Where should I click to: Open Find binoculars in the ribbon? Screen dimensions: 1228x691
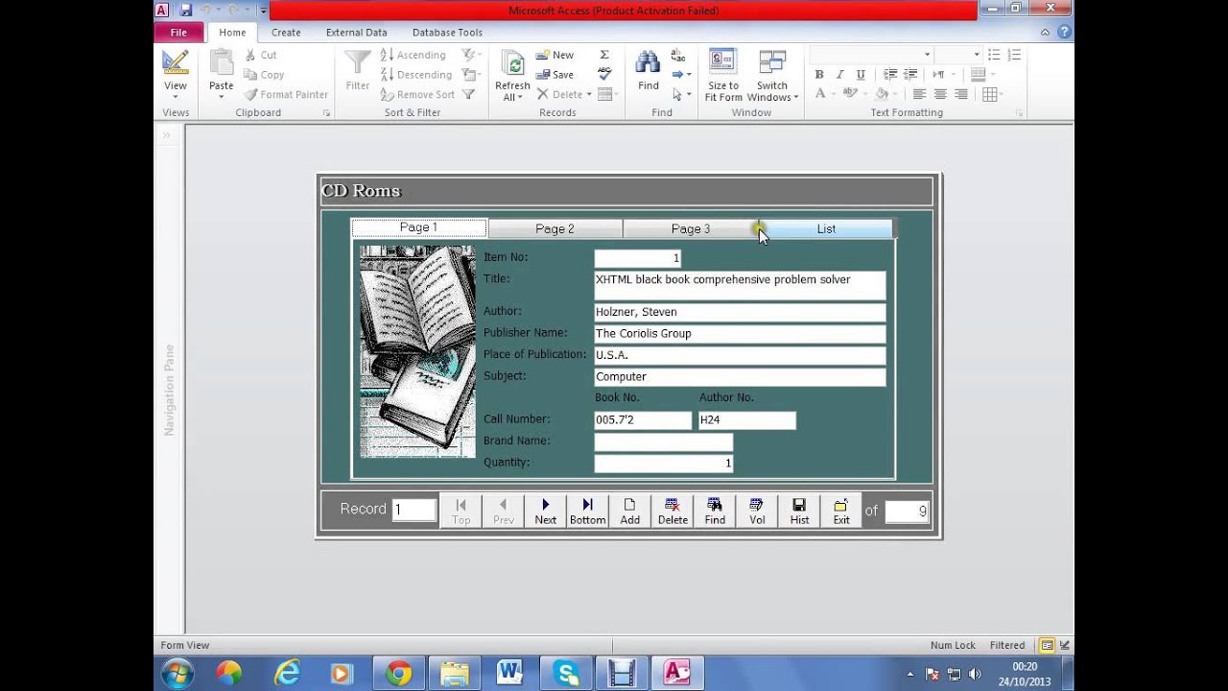coord(649,70)
